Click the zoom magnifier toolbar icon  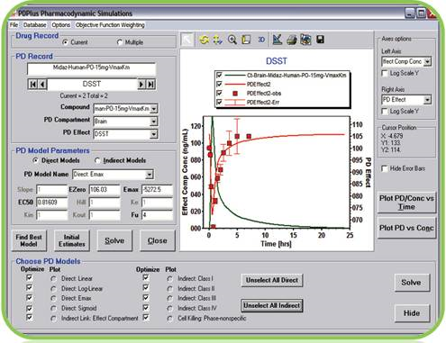(x=232, y=40)
